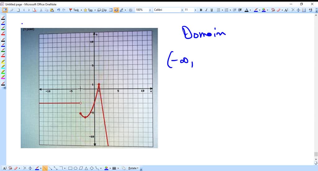Open the Pen tool dropdown arrow
This screenshot has height=171, width=318.
coord(125,10)
